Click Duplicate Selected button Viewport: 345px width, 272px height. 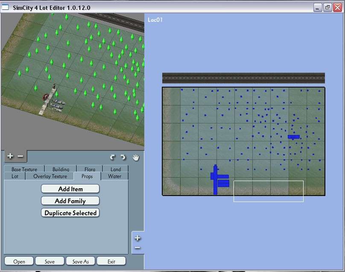pos(70,213)
